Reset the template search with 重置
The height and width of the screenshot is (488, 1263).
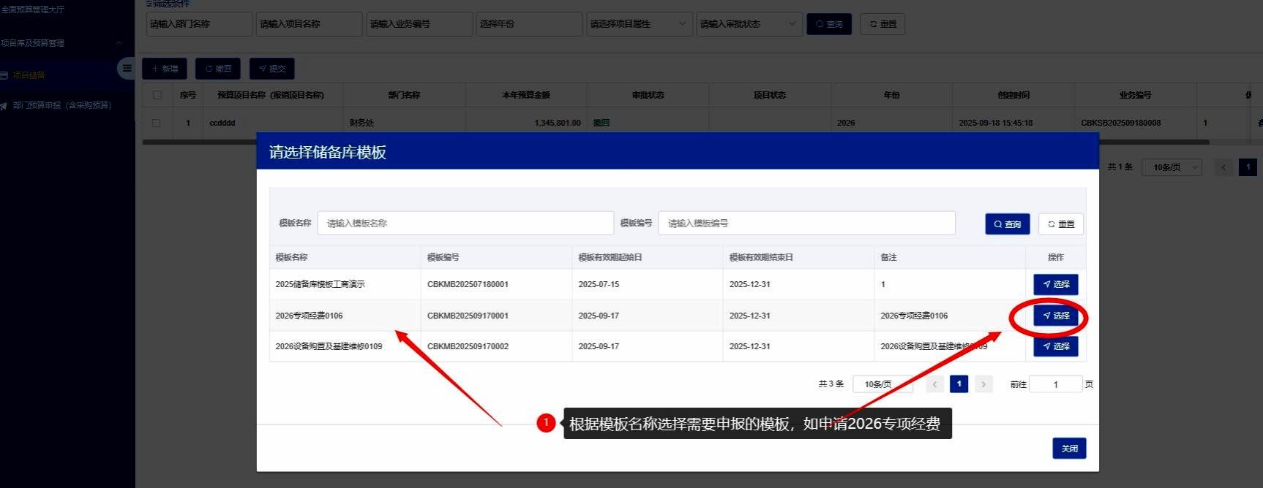tap(1060, 224)
